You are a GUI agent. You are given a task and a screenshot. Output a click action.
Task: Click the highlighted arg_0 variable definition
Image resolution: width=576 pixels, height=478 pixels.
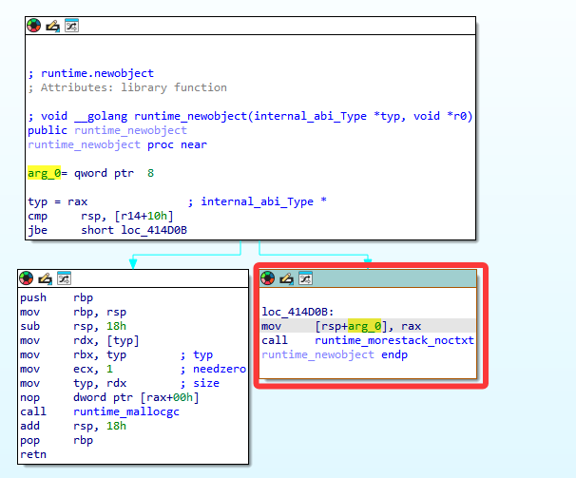(x=44, y=173)
